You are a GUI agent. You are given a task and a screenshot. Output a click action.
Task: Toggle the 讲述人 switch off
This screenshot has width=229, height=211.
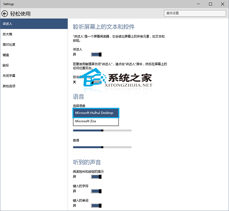coord(96,55)
